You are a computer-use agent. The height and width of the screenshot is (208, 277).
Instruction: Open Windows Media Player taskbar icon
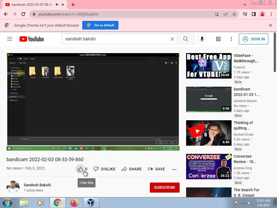click(41, 203)
